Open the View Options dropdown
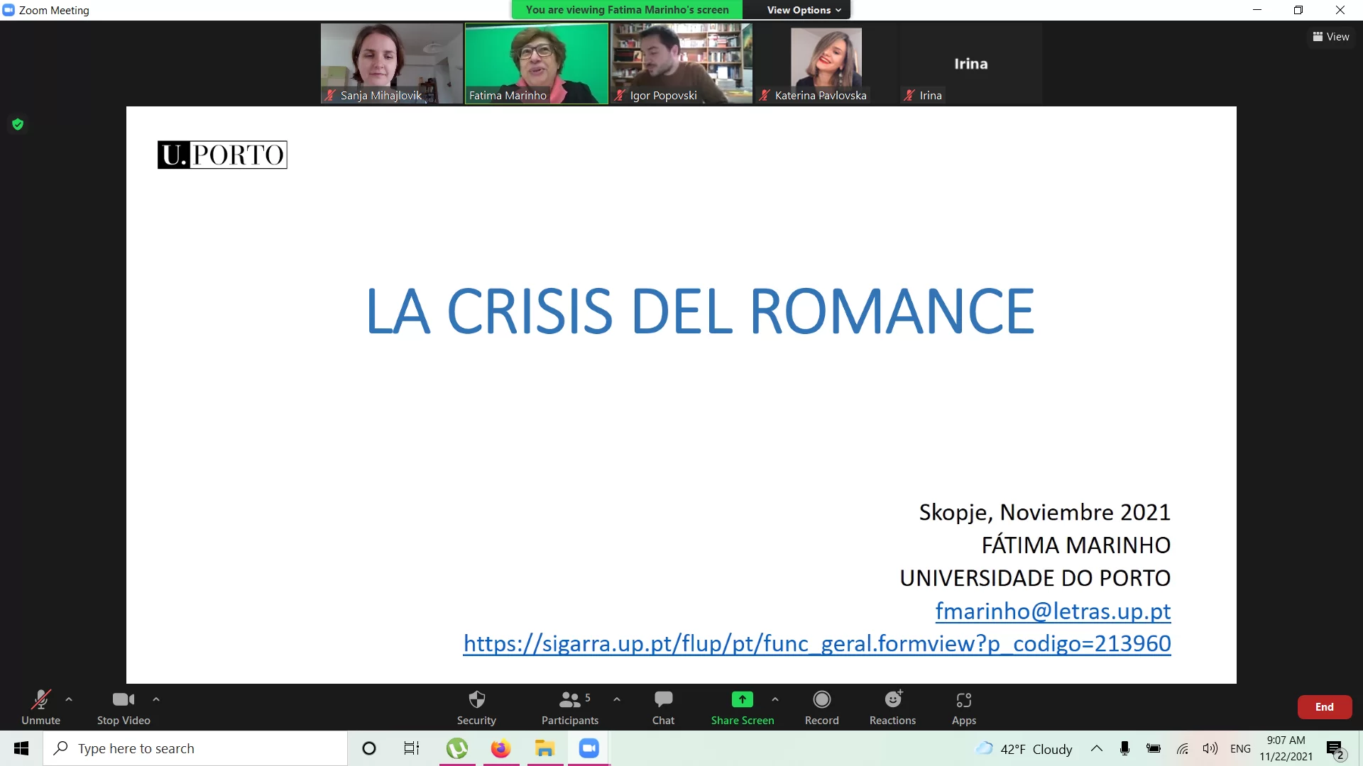The height and width of the screenshot is (766, 1363). (x=803, y=10)
